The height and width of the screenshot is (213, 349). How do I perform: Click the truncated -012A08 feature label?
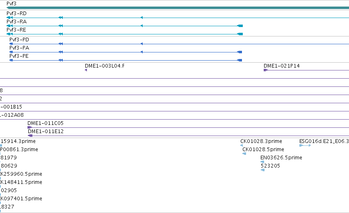12,115
